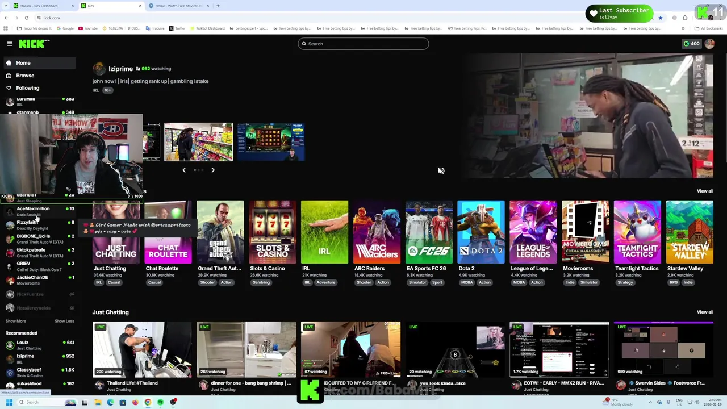727x409 pixels.
Task: Open the Grand Theft Auto category card
Action: tap(220, 233)
